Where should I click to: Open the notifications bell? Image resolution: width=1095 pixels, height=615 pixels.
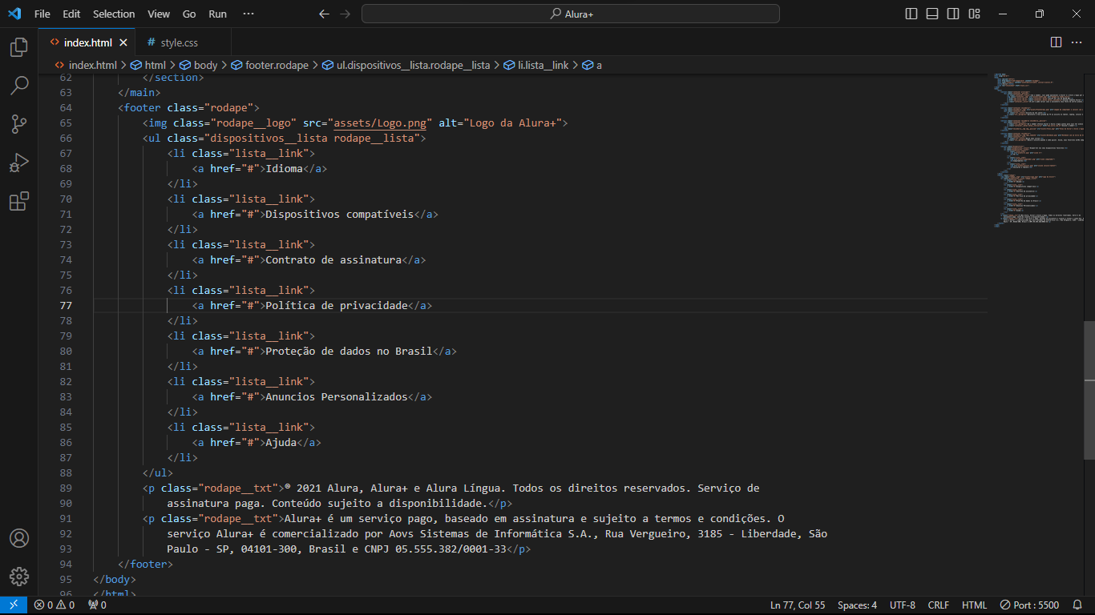[x=1078, y=605]
